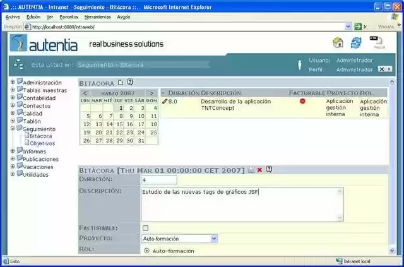Click the Proyecto column header
Screen dimensions: 404x267
[x=342, y=93]
